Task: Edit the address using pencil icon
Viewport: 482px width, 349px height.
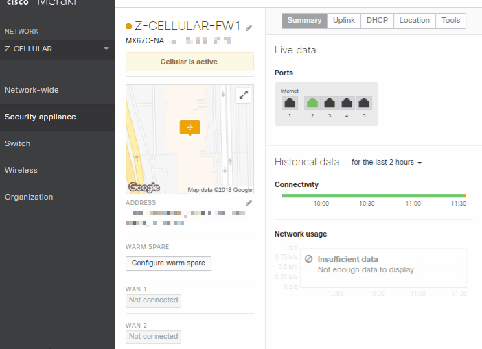Action: pyautogui.click(x=249, y=203)
